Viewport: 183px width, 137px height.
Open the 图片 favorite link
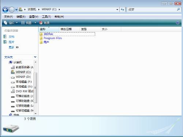(11, 42)
